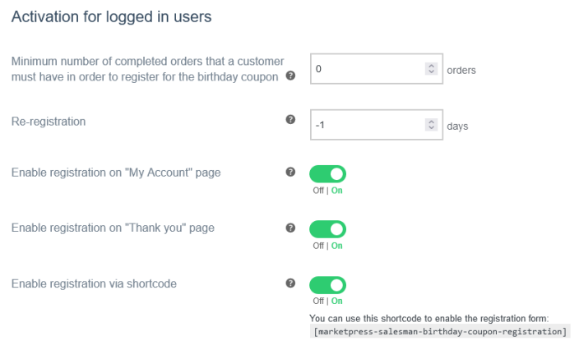The height and width of the screenshot is (350, 579).
Task: Click the "Re-registration" setting label
Action: (49, 122)
